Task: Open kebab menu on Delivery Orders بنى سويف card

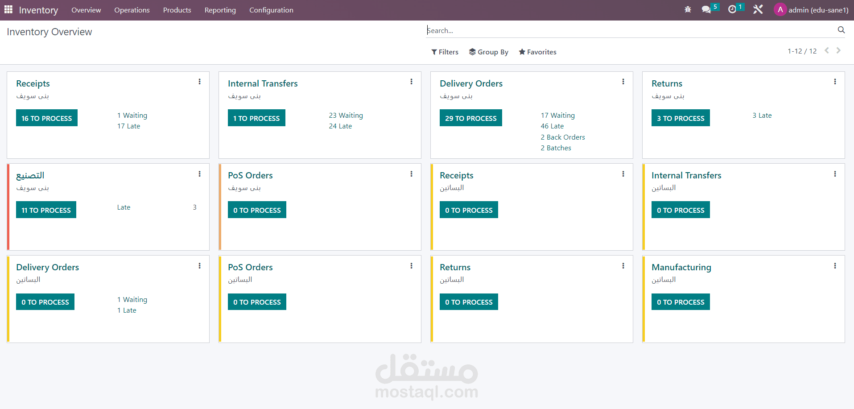Action: [623, 82]
